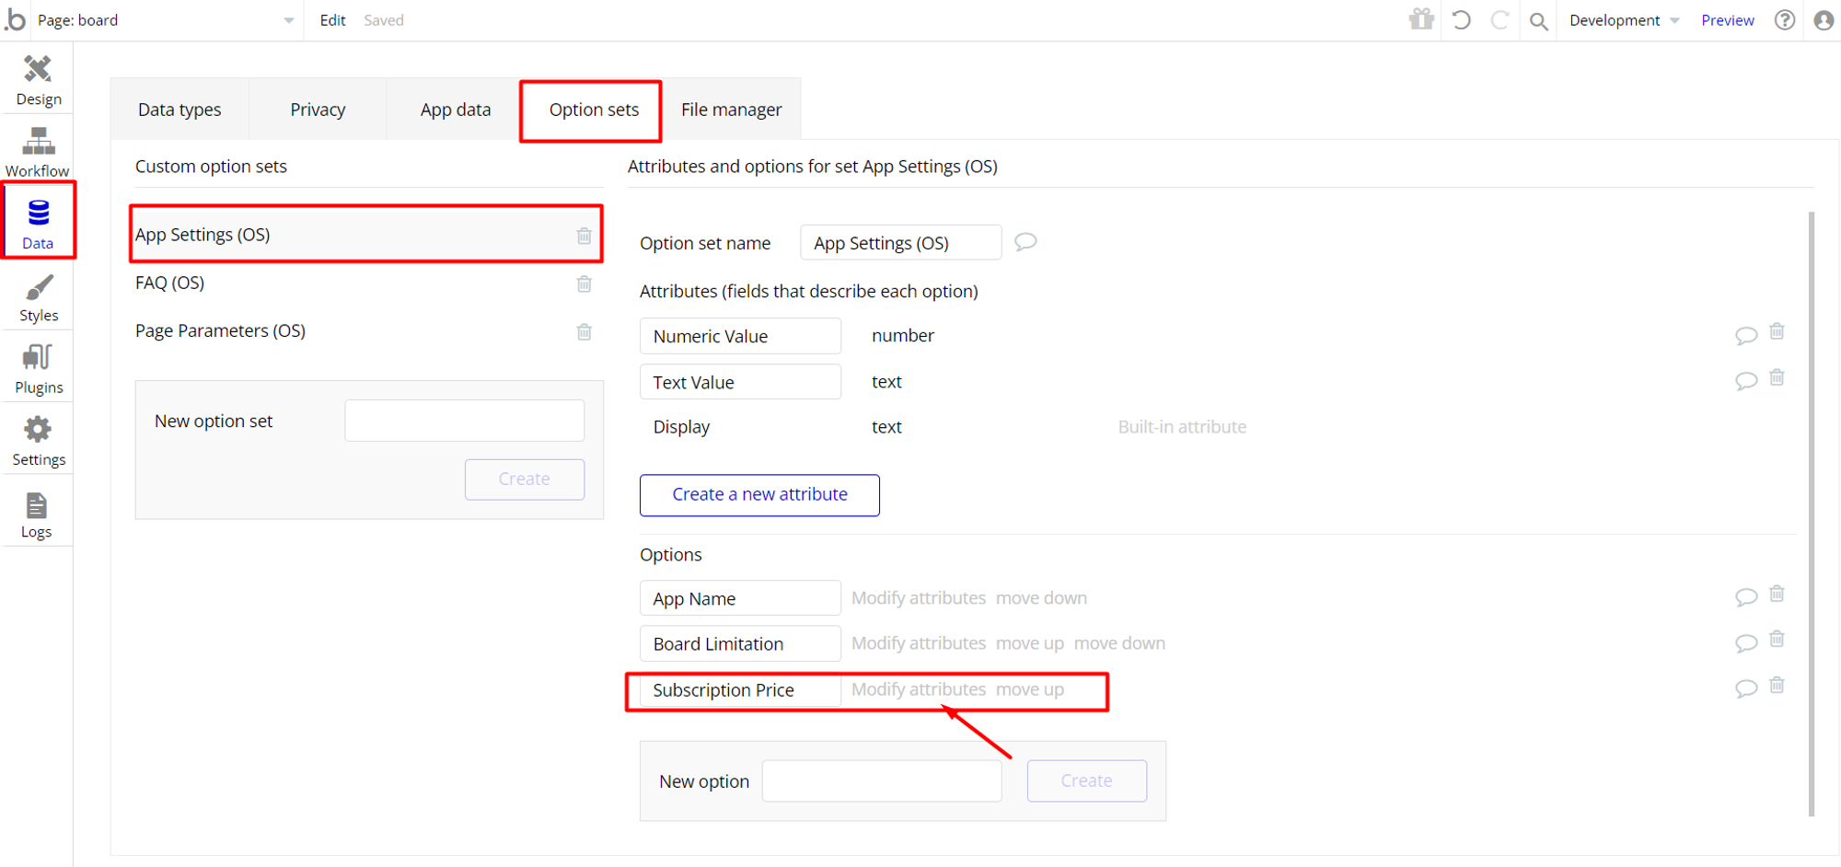This screenshot has width=1841, height=867.
Task: Select Page Parameters (OS) option set
Action: click(221, 330)
